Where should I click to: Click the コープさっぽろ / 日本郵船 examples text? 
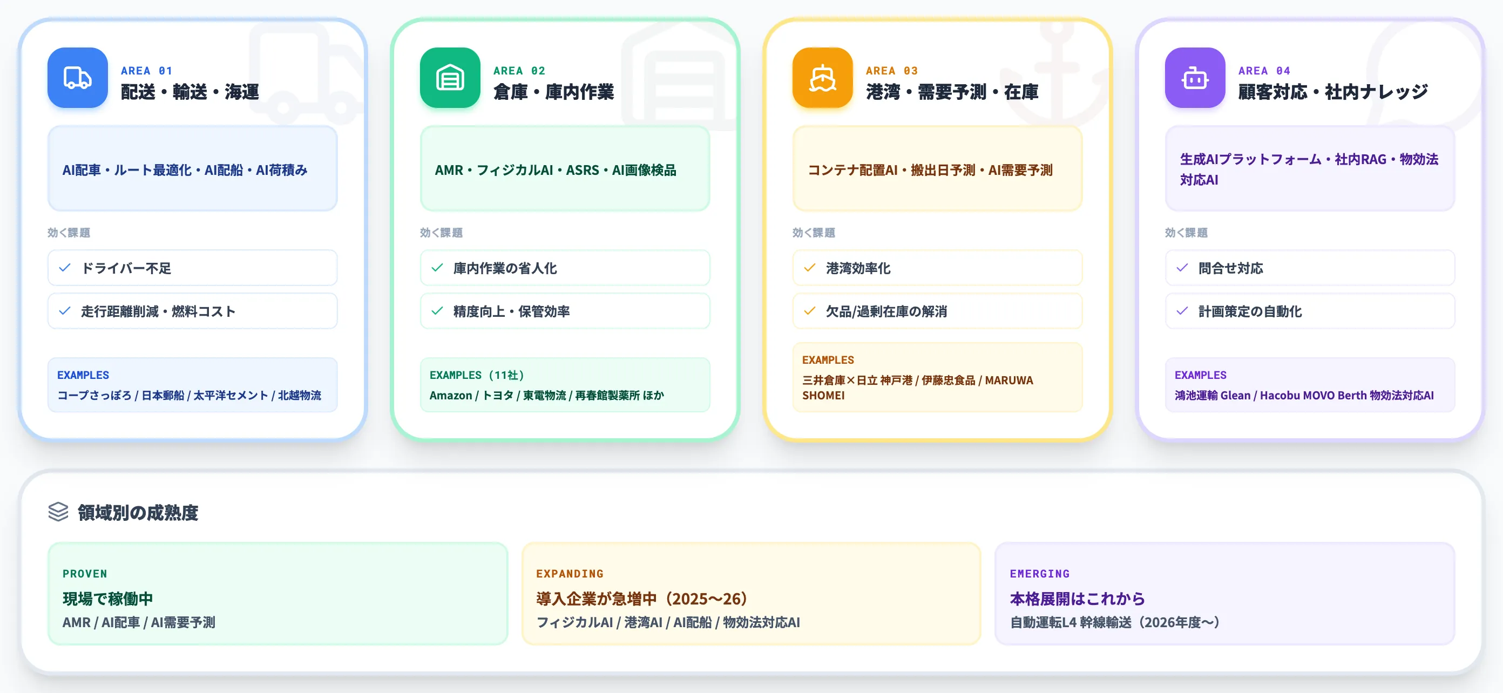tap(189, 396)
